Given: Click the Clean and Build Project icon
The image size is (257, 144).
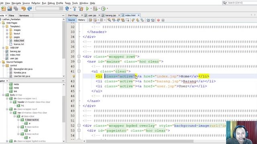Looking at the screenshot, I should tap(81, 9).
